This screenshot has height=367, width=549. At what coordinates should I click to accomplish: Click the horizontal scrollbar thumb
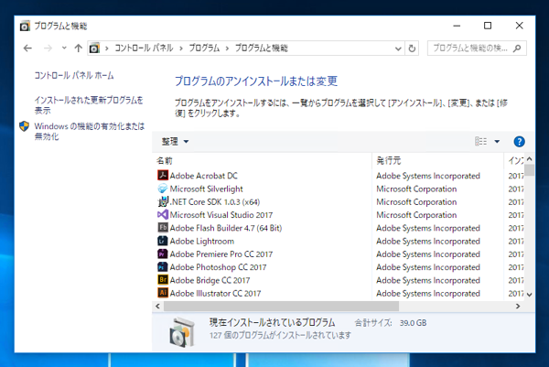coord(281,306)
